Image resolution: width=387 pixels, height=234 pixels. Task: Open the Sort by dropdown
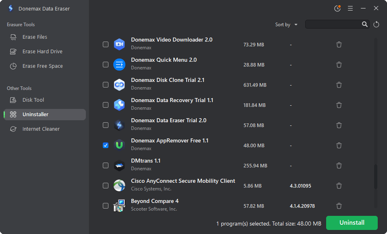pos(286,25)
